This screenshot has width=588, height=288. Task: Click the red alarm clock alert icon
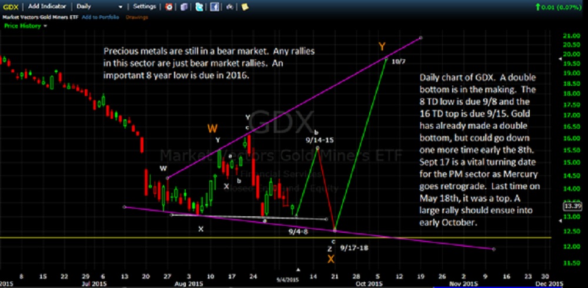[169, 7]
